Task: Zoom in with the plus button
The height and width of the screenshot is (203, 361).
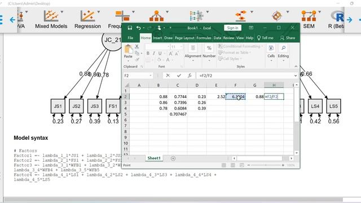Action: pos(283,165)
